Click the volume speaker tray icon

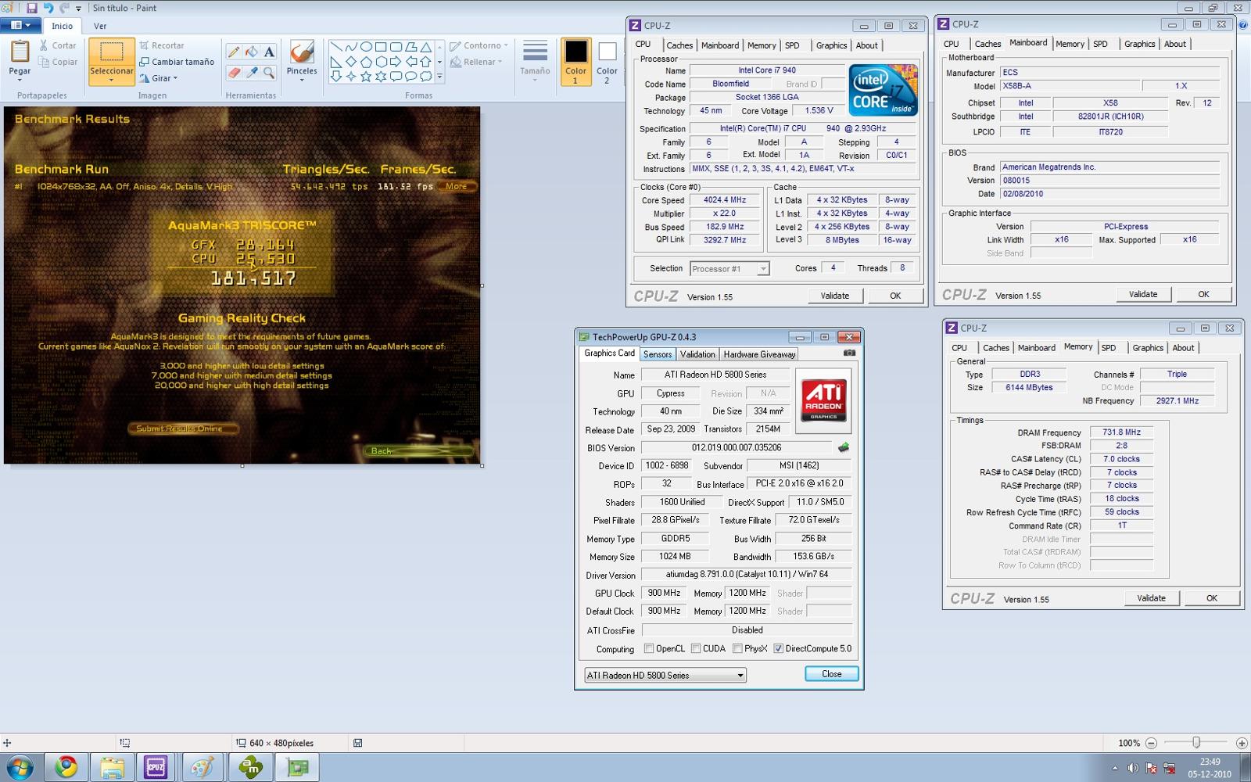(1133, 768)
